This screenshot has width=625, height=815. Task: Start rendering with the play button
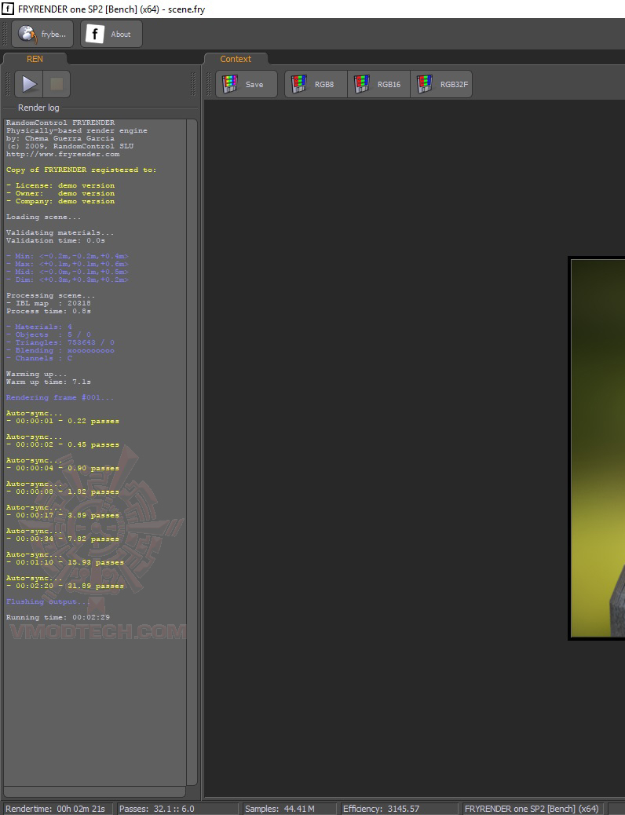click(28, 84)
